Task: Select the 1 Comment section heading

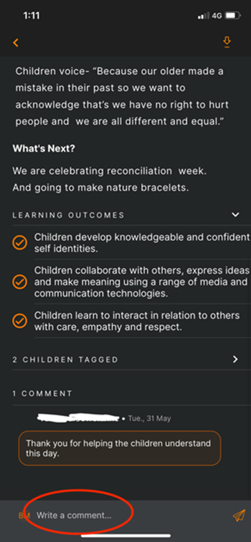Action: 42,393
